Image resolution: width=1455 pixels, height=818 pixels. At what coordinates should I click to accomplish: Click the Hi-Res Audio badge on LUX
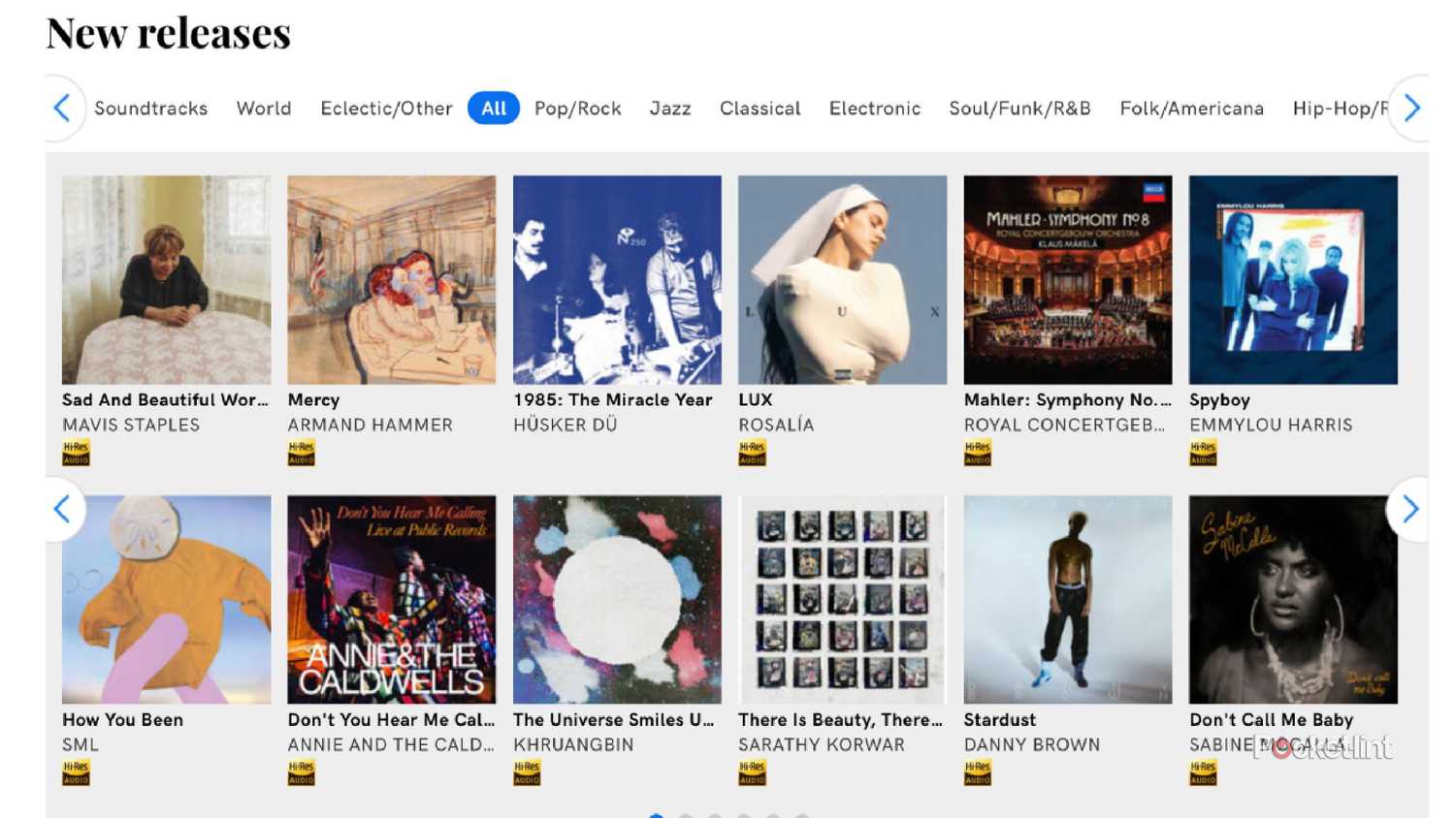click(752, 452)
